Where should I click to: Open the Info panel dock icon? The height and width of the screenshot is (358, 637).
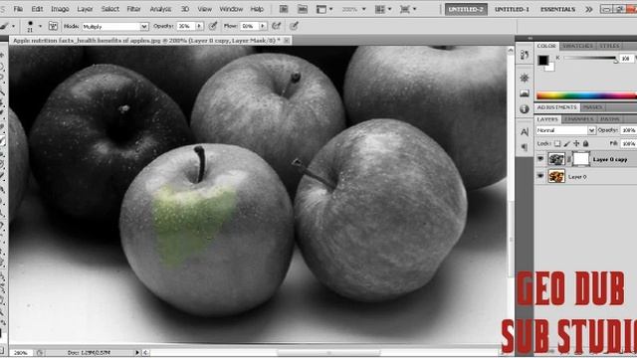[x=525, y=108]
